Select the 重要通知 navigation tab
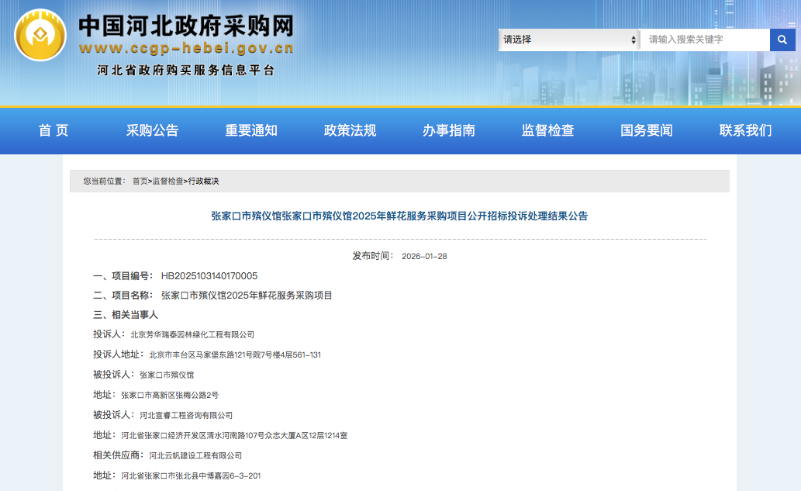The width and height of the screenshot is (801, 491). coord(250,131)
